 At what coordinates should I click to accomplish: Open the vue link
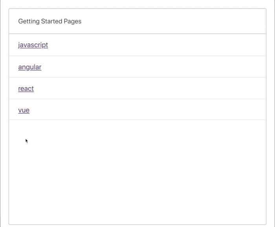24,110
